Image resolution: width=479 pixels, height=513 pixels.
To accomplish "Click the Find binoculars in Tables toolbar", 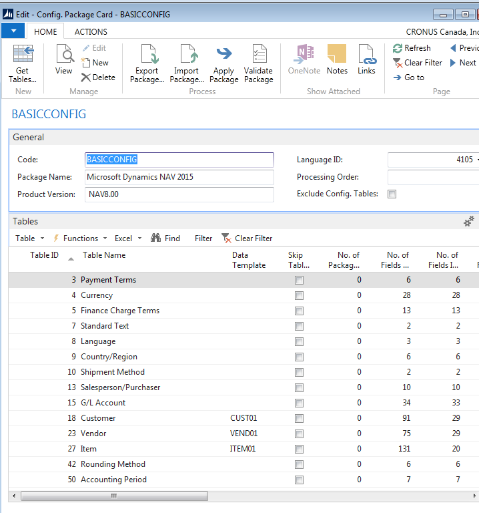I will (x=155, y=238).
